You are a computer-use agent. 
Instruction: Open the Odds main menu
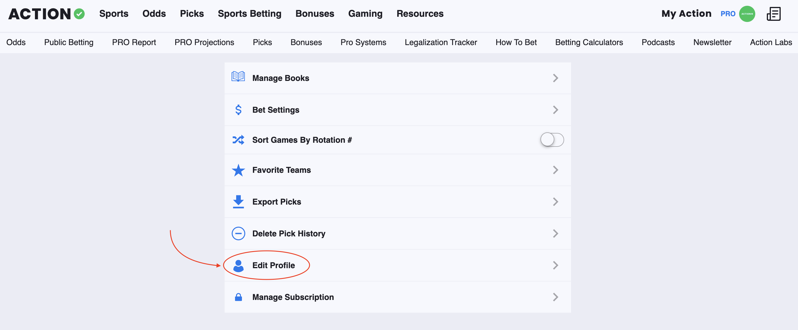pyautogui.click(x=154, y=14)
